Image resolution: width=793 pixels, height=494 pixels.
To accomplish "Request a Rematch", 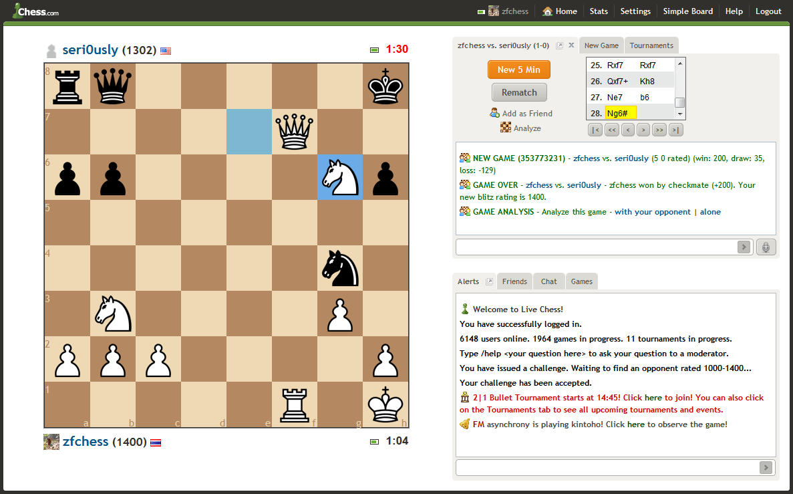I will pos(519,93).
